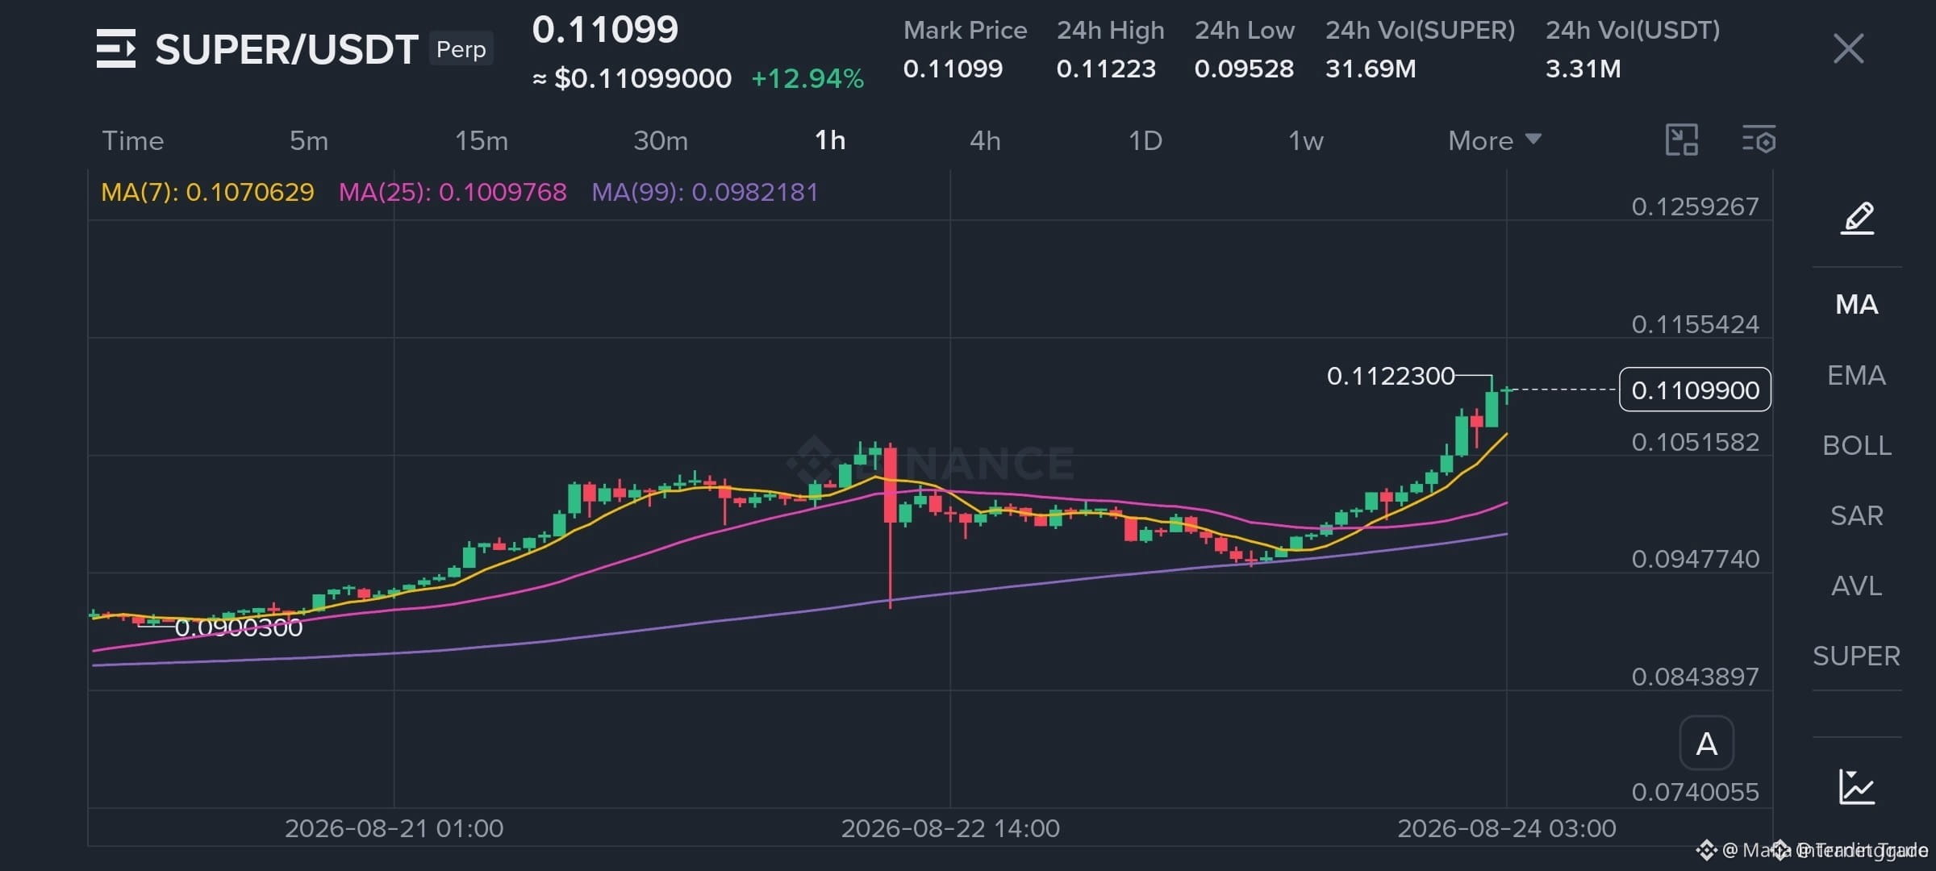Open the indicator chart icon
Image resolution: width=1936 pixels, height=871 pixels.
point(1856,787)
